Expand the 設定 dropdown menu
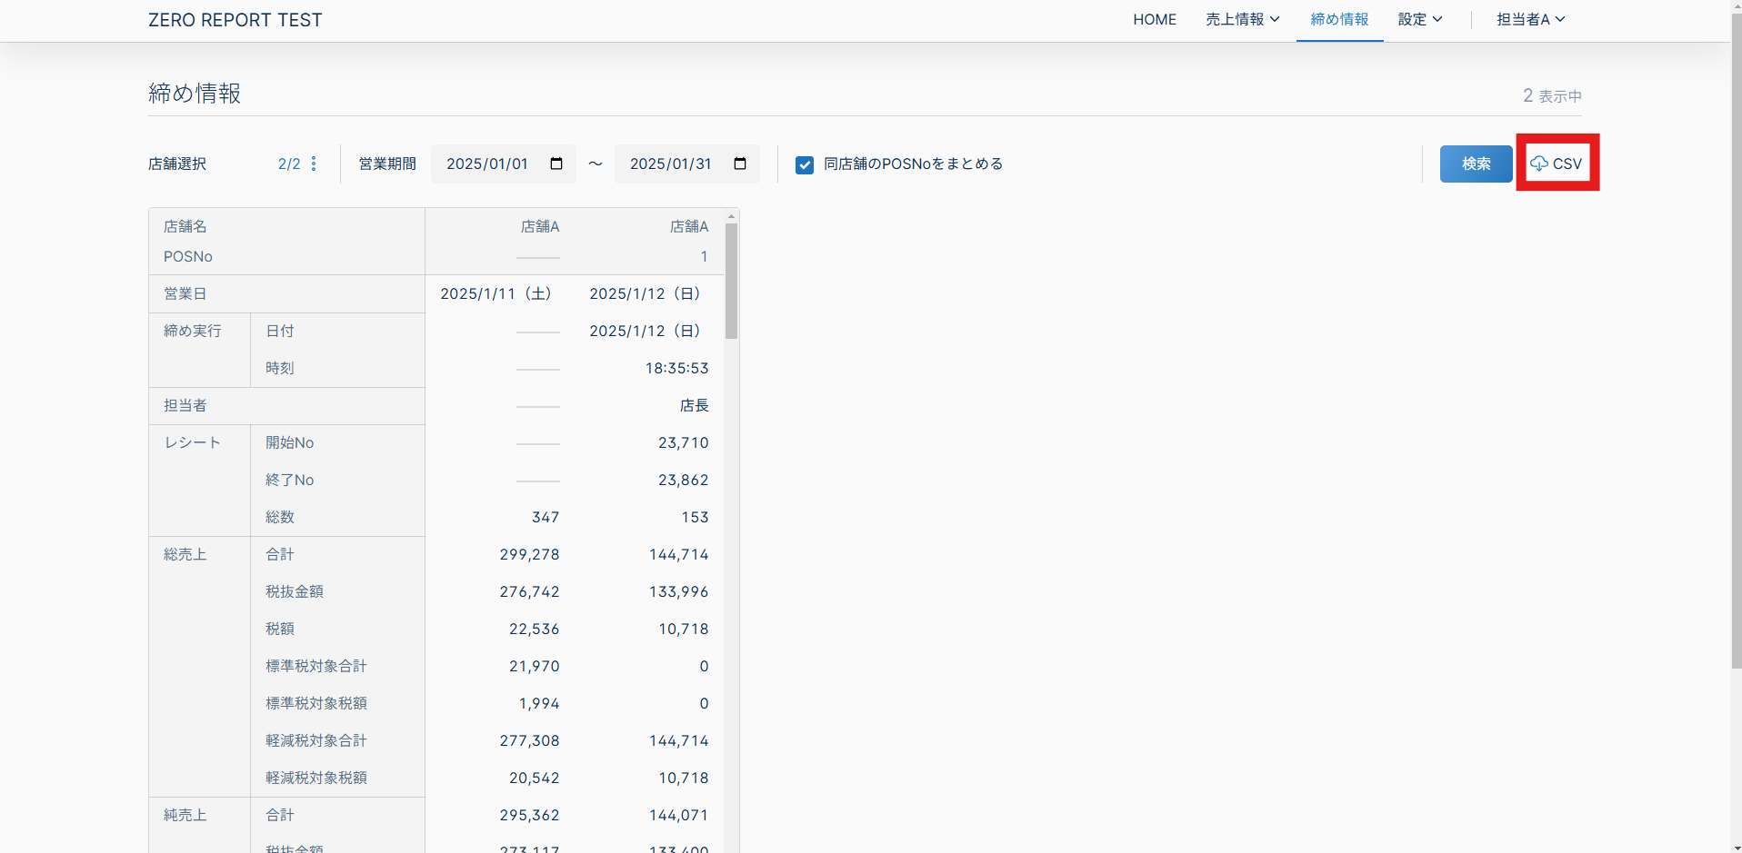Viewport: 1742px width, 853px height. (1419, 20)
